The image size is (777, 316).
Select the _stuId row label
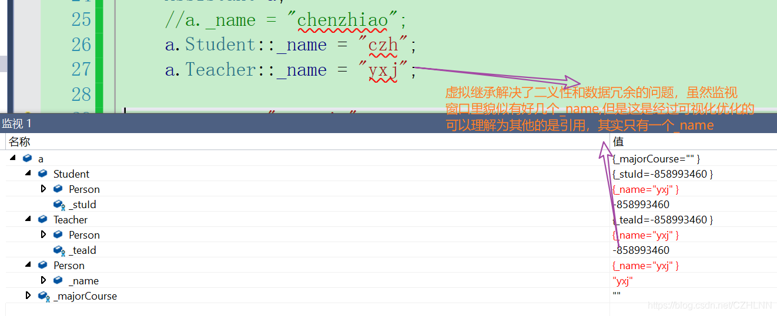(x=82, y=205)
